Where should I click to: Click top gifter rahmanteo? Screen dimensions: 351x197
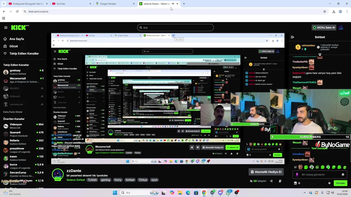pos(308,45)
